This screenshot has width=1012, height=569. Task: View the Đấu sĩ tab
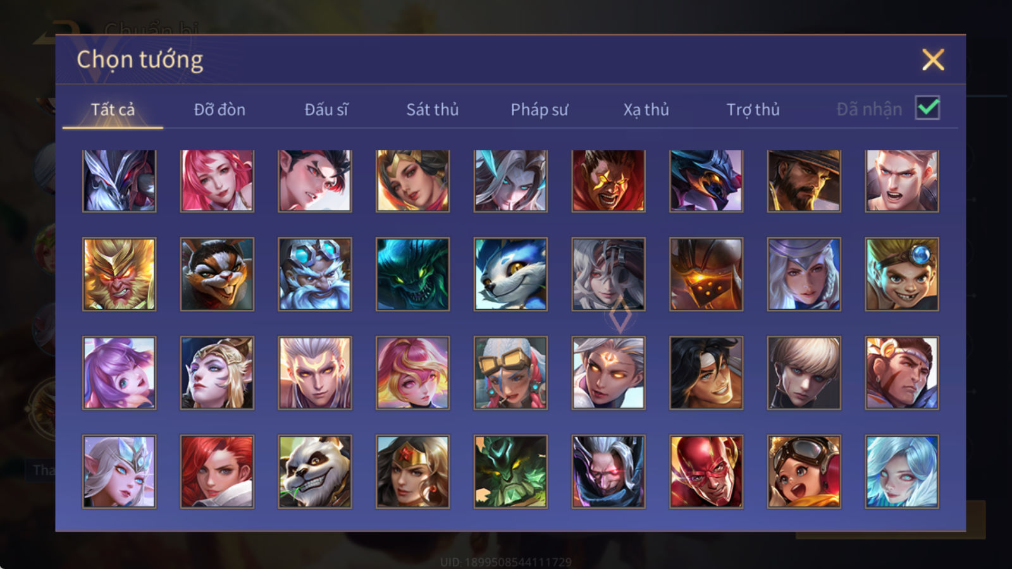click(x=326, y=109)
